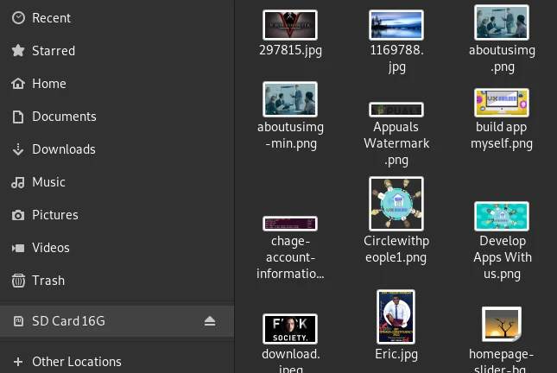Select the aboutusimg-min.png thumbnail
Viewport: 557px width, 373px height.
pos(290,99)
